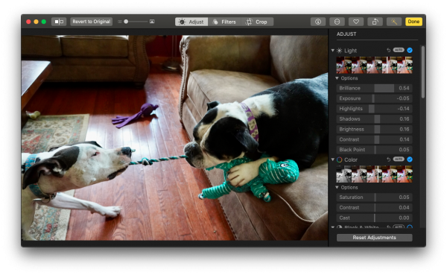Viewport: 447px width, 275px height.
Task: Collapse the Color section triangle
Action: [x=333, y=159]
